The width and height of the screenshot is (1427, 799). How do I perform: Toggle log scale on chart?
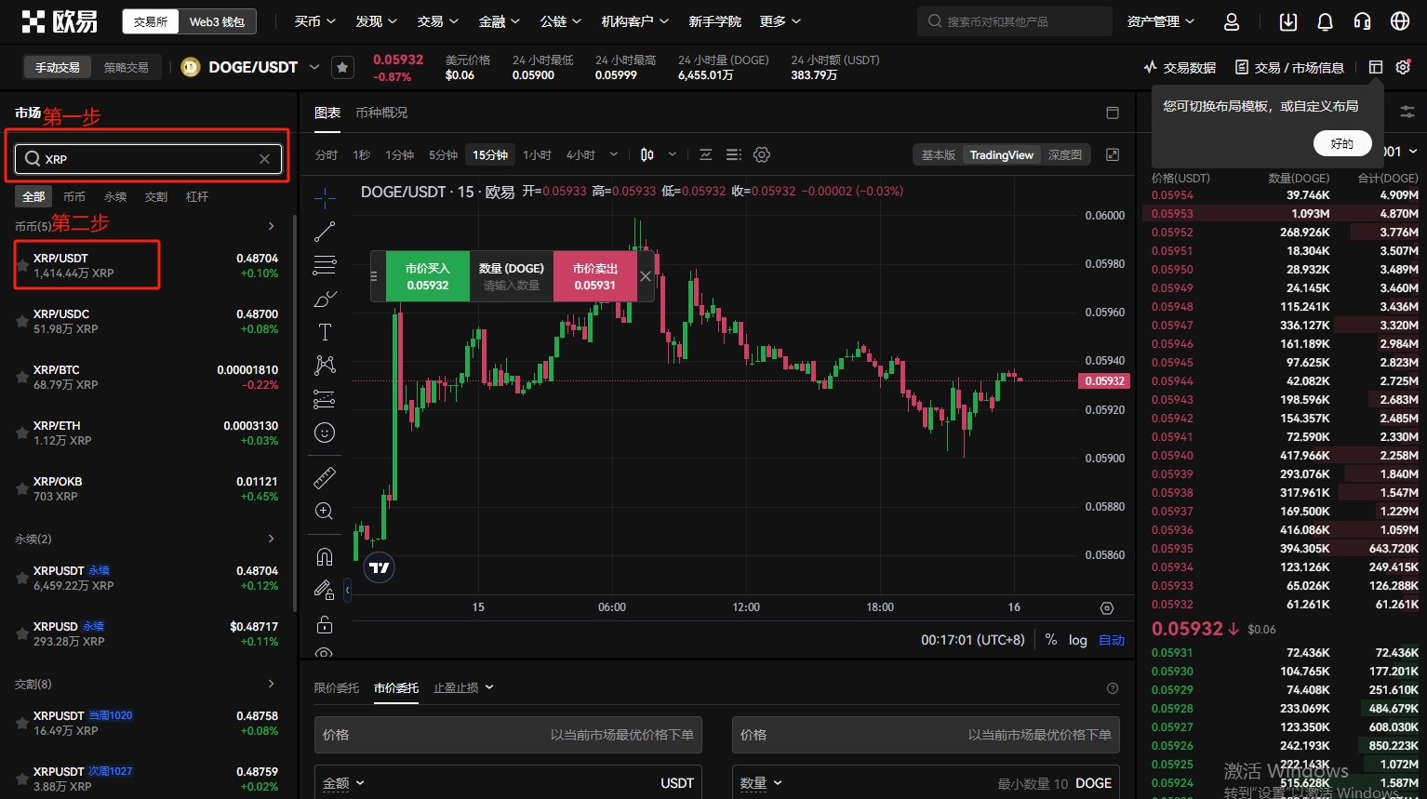pyautogui.click(x=1077, y=640)
